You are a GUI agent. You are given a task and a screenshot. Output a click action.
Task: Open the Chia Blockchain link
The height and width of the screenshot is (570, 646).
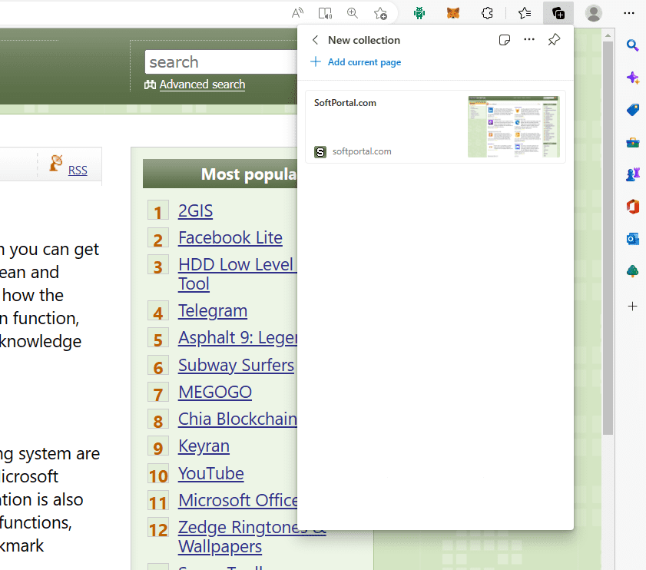[x=237, y=419]
